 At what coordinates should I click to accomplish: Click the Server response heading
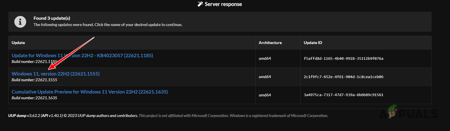(223, 4)
